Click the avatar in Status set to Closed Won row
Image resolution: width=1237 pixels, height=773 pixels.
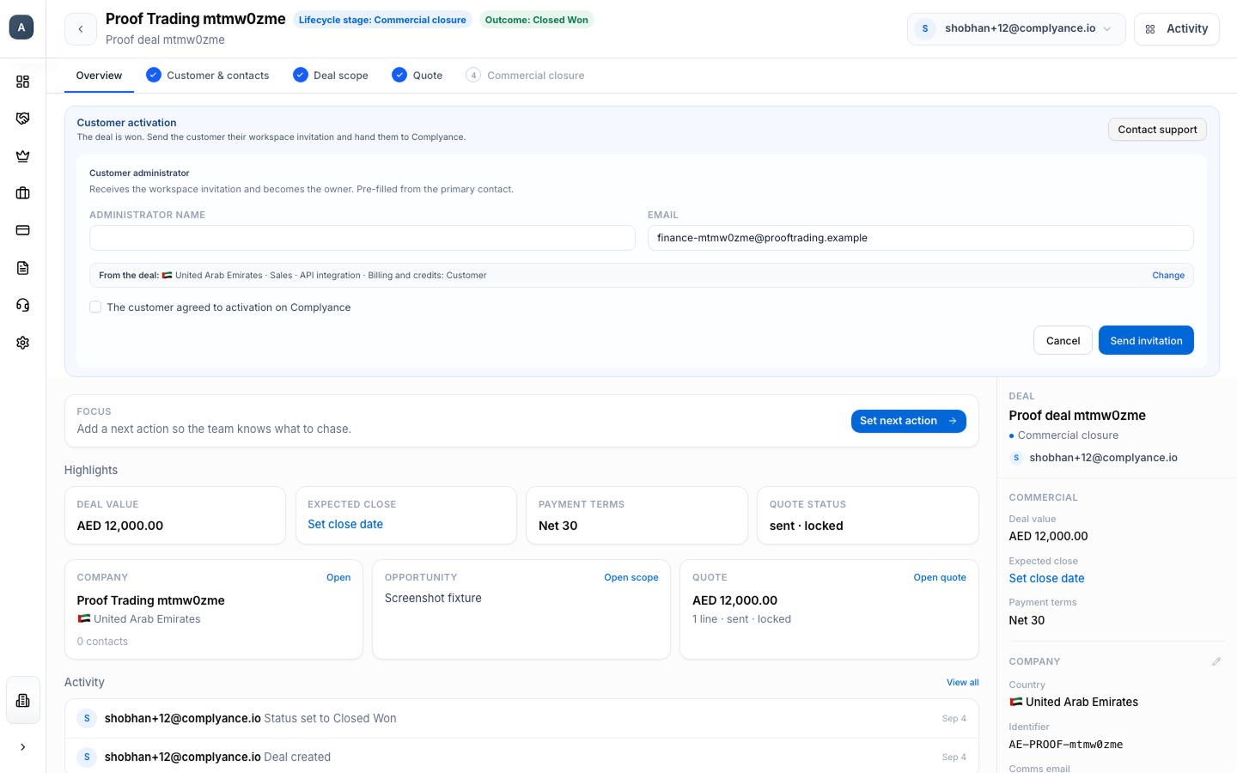click(x=87, y=718)
